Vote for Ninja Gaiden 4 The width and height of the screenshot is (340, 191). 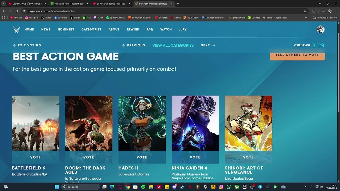pos(195,157)
